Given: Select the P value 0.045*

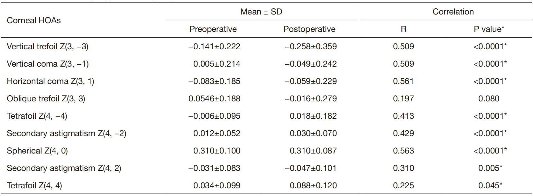Looking at the screenshot, I should click(x=490, y=186).
